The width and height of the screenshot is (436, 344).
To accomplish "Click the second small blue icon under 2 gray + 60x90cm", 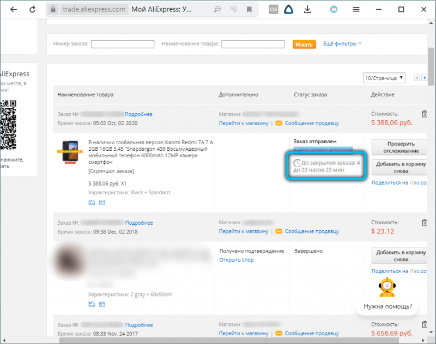I will tap(102, 304).
